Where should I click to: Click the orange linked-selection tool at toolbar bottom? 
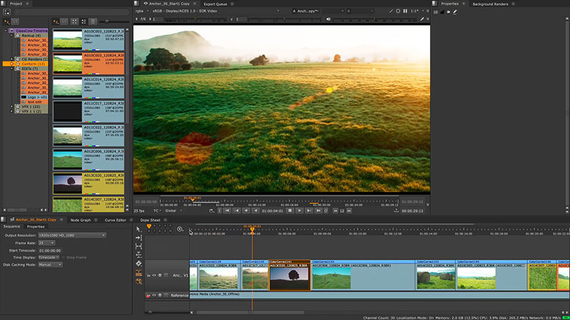coord(138,281)
